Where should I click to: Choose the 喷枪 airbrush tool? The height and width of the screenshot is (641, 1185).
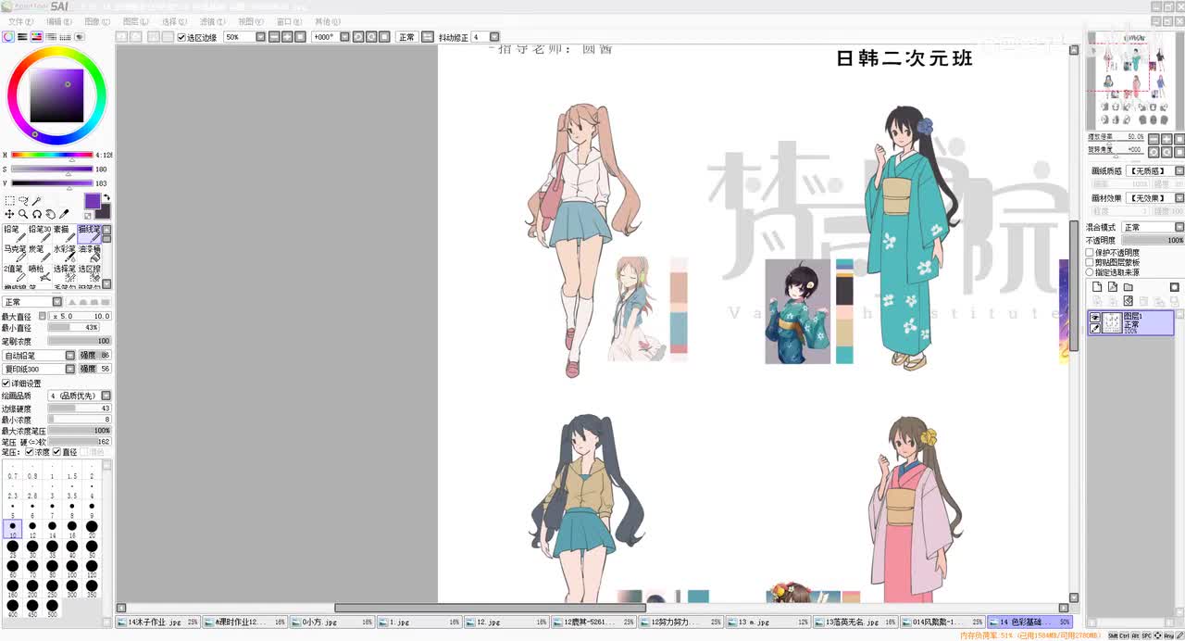(39, 274)
